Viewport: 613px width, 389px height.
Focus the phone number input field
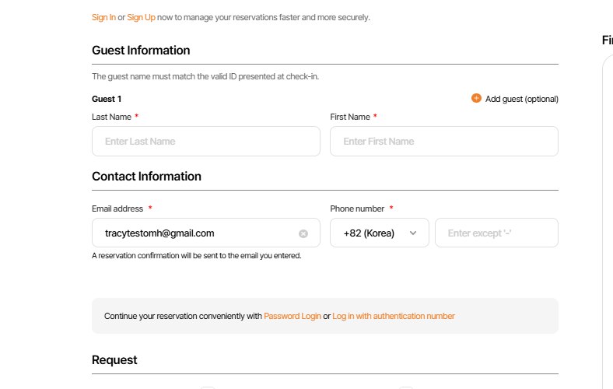point(496,233)
